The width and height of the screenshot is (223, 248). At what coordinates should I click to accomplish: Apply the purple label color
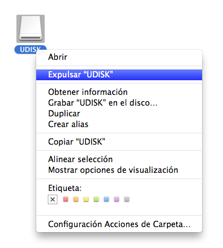click(x=117, y=199)
